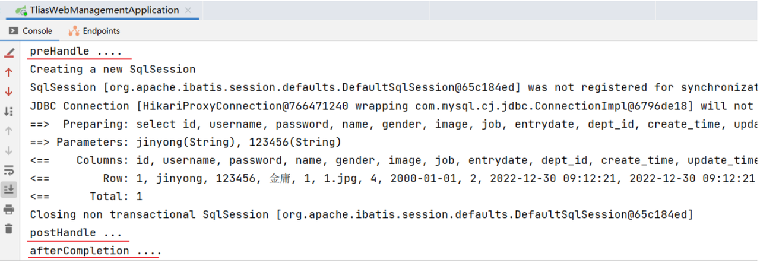Clear all console output with trash icon
The image size is (760, 262).
pyautogui.click(x=9, y=229)
